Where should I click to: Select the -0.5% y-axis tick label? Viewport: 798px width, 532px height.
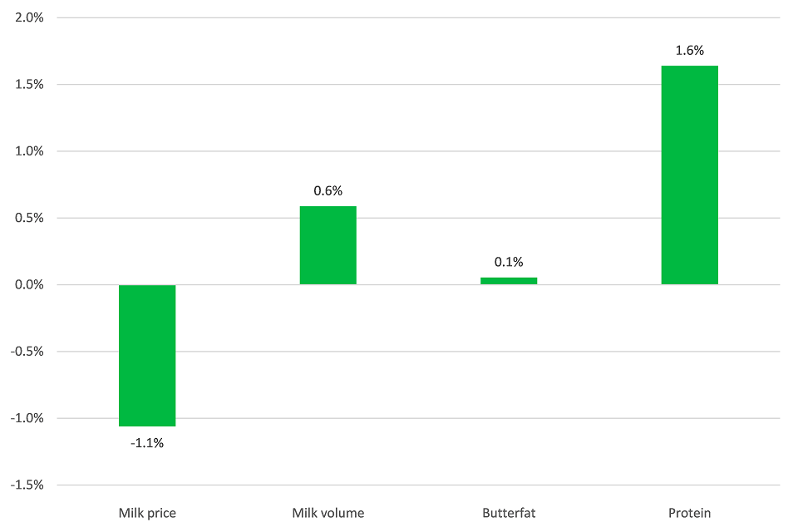click(27, 352)
